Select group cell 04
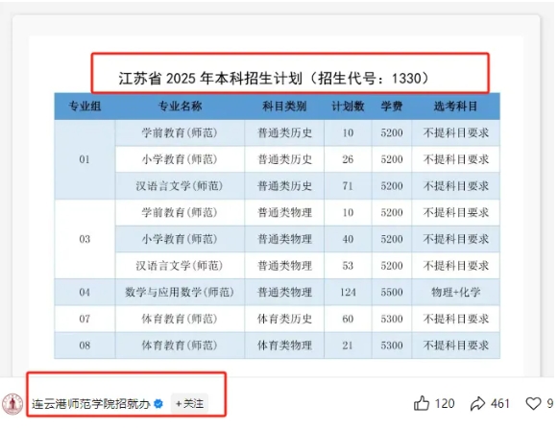The height and width of the screenshot is (429, 558). 85,292
